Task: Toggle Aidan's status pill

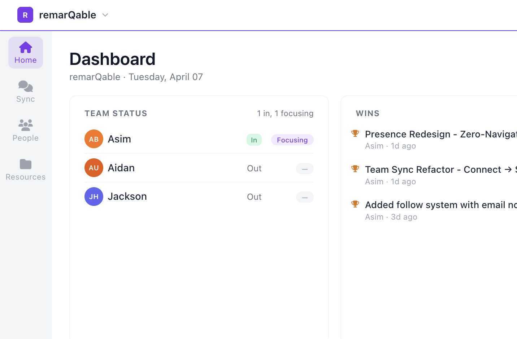Action: tap(304, 169)
